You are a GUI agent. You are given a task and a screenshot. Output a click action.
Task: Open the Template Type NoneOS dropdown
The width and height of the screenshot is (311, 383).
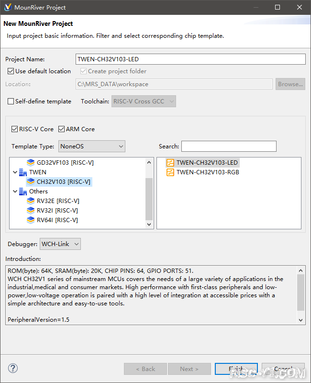click(92, 146)
